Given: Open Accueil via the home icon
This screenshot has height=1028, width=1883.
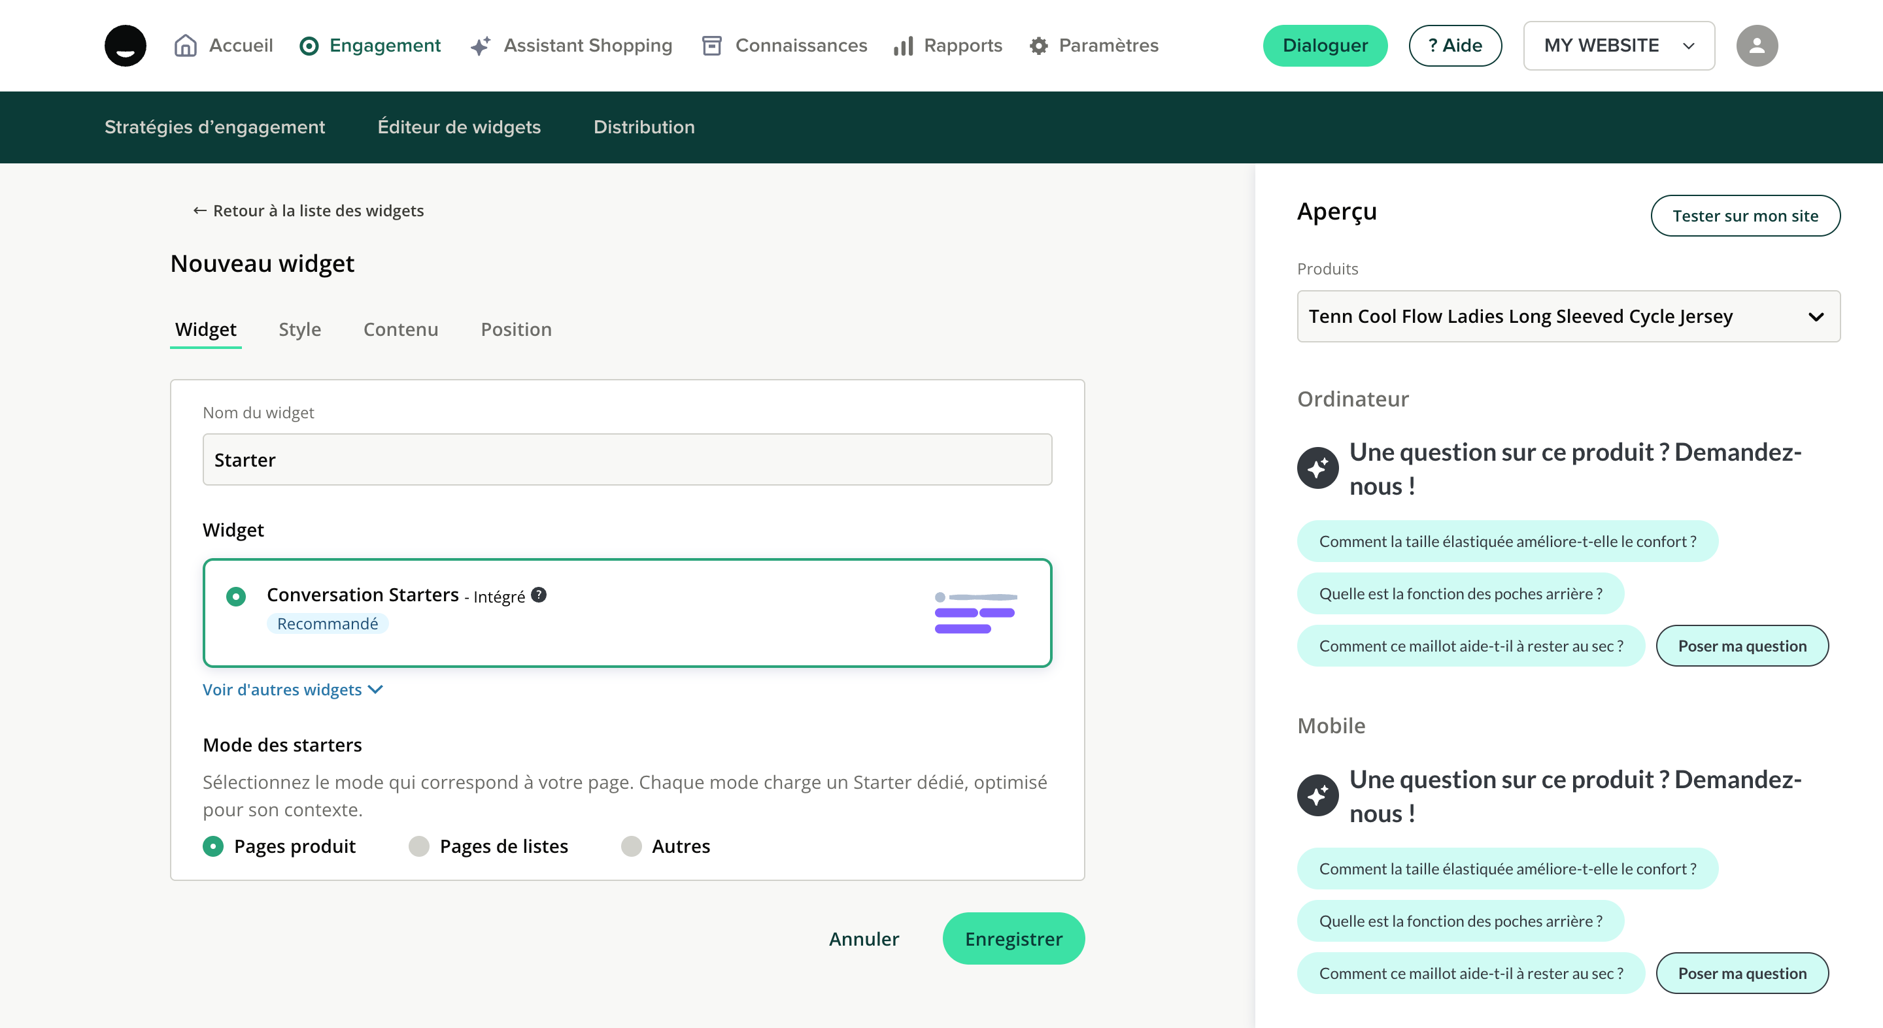Looking at the screenshot, I should (x=186, y=45).
